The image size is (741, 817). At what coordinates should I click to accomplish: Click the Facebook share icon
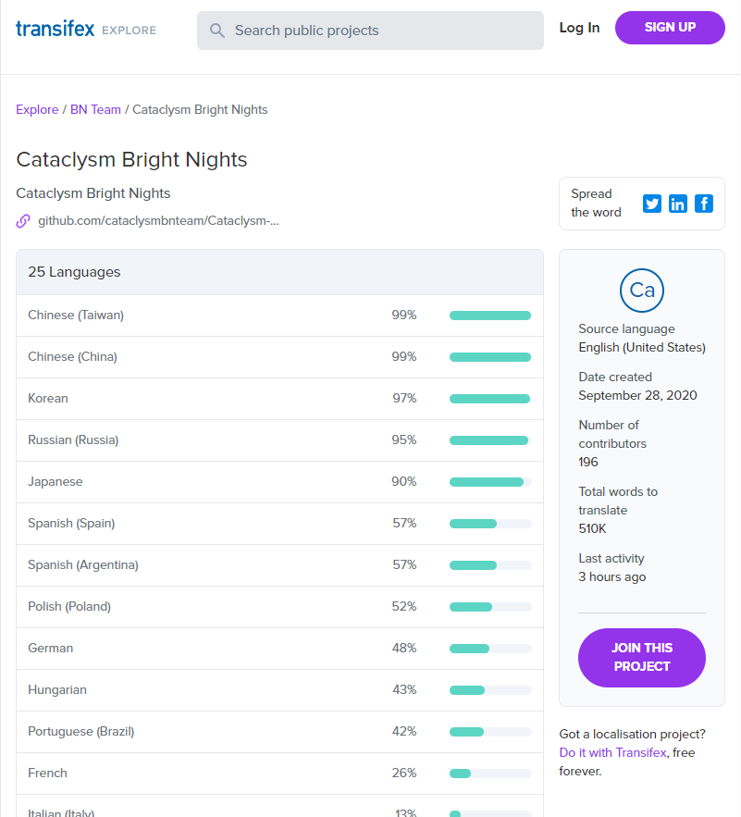pyautogui.click(x=704, y=204)
